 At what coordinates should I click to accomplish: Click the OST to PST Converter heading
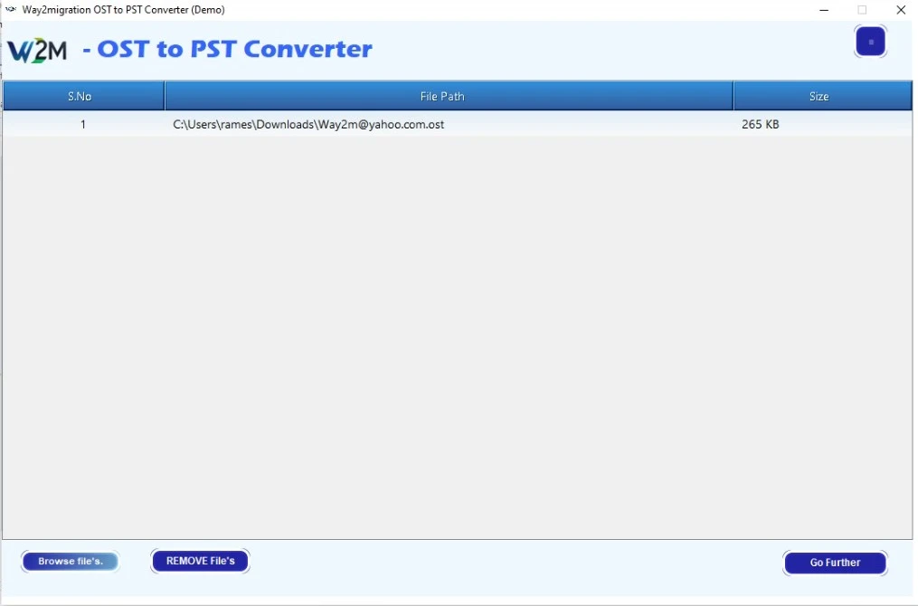[x=227, y=49]
